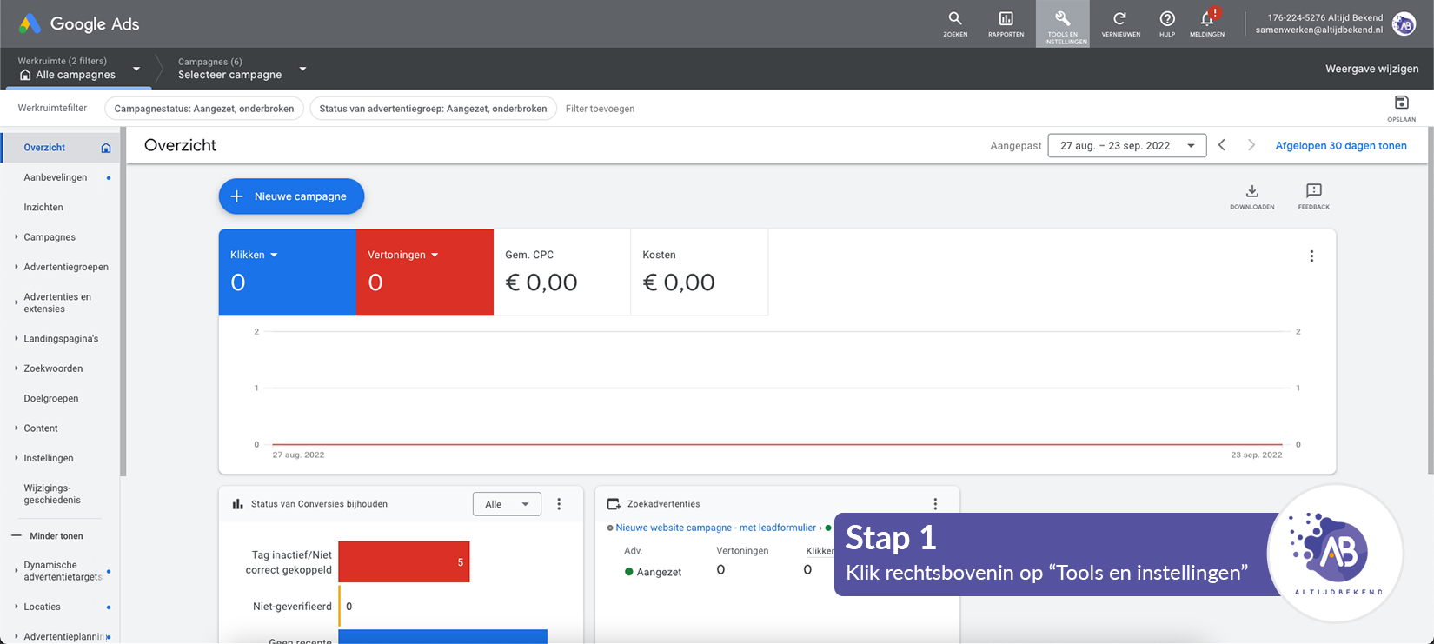Expand Campagnes in the sidebar
The width and height of the screenshot is (1434, 644).
coord(50,237)
